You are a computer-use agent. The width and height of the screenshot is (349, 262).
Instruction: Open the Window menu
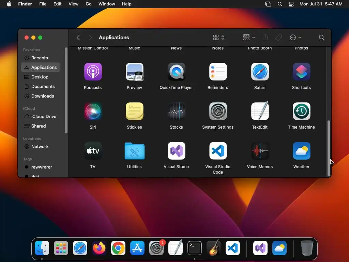coord(107,4)
